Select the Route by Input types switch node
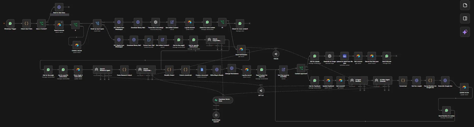This screenshot has width=474, height=127. coord(97,24)
